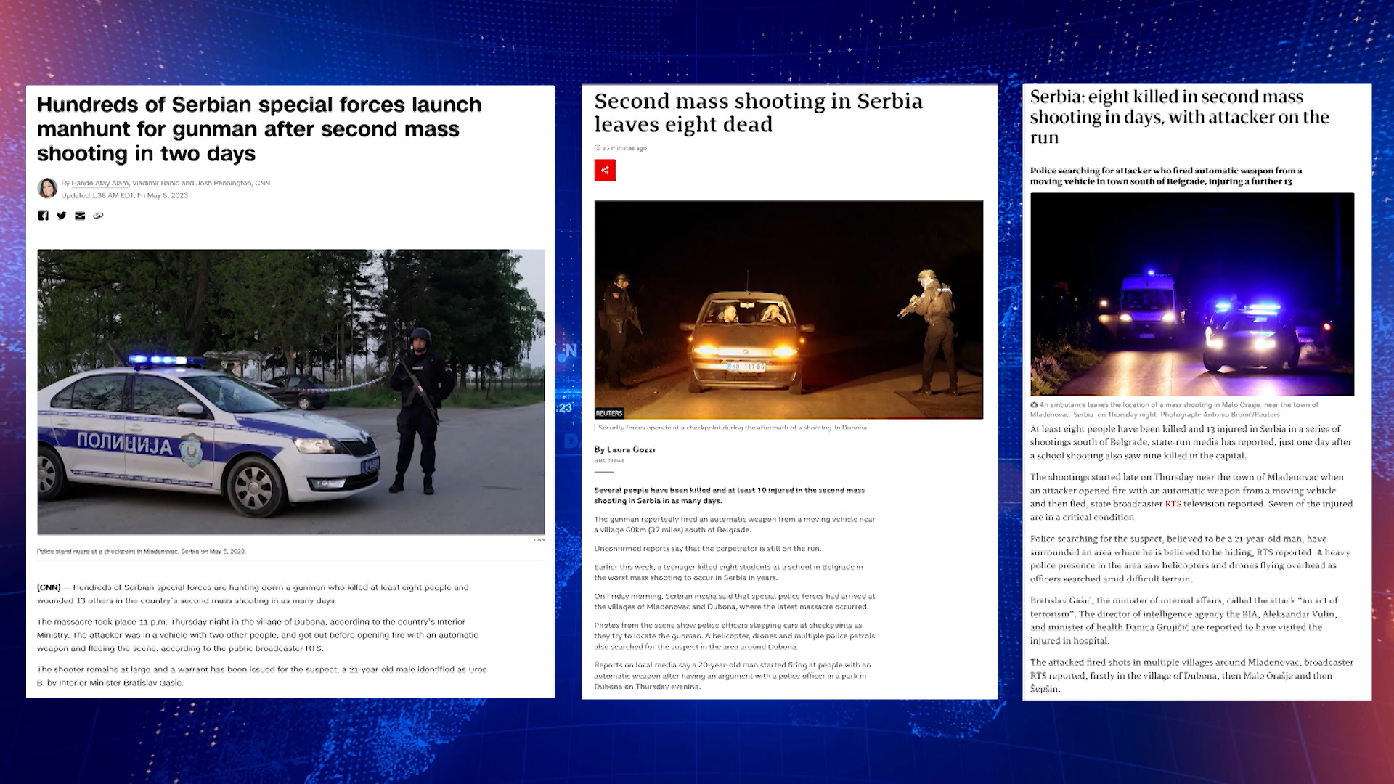This screenshot has width=1394, height=784.
Task: Click the camera icon beside the Guardian caption
Action: [x=1034, y=405]
